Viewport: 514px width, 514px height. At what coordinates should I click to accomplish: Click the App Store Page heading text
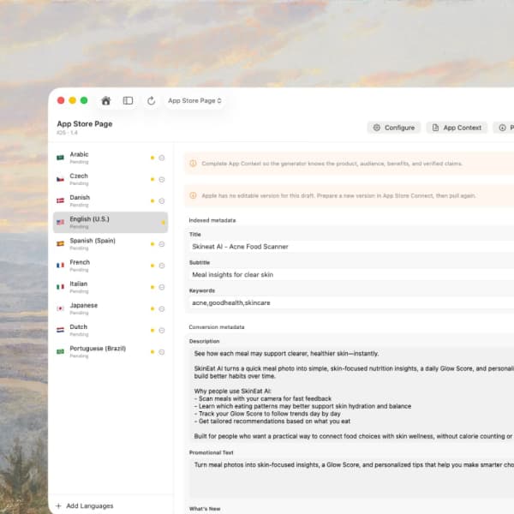point(85,124)
